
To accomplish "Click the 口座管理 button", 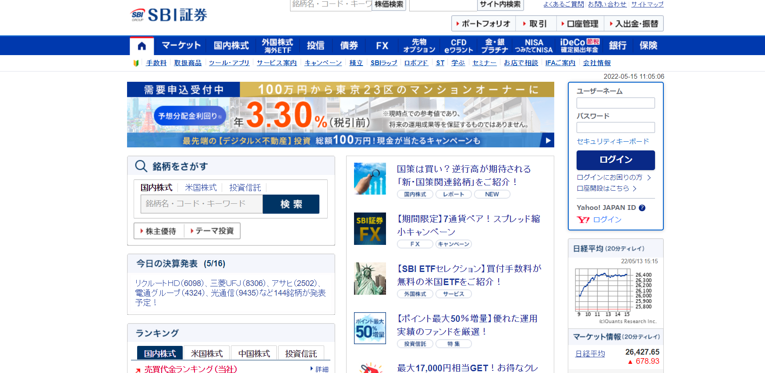I will (x=581, y=24).
